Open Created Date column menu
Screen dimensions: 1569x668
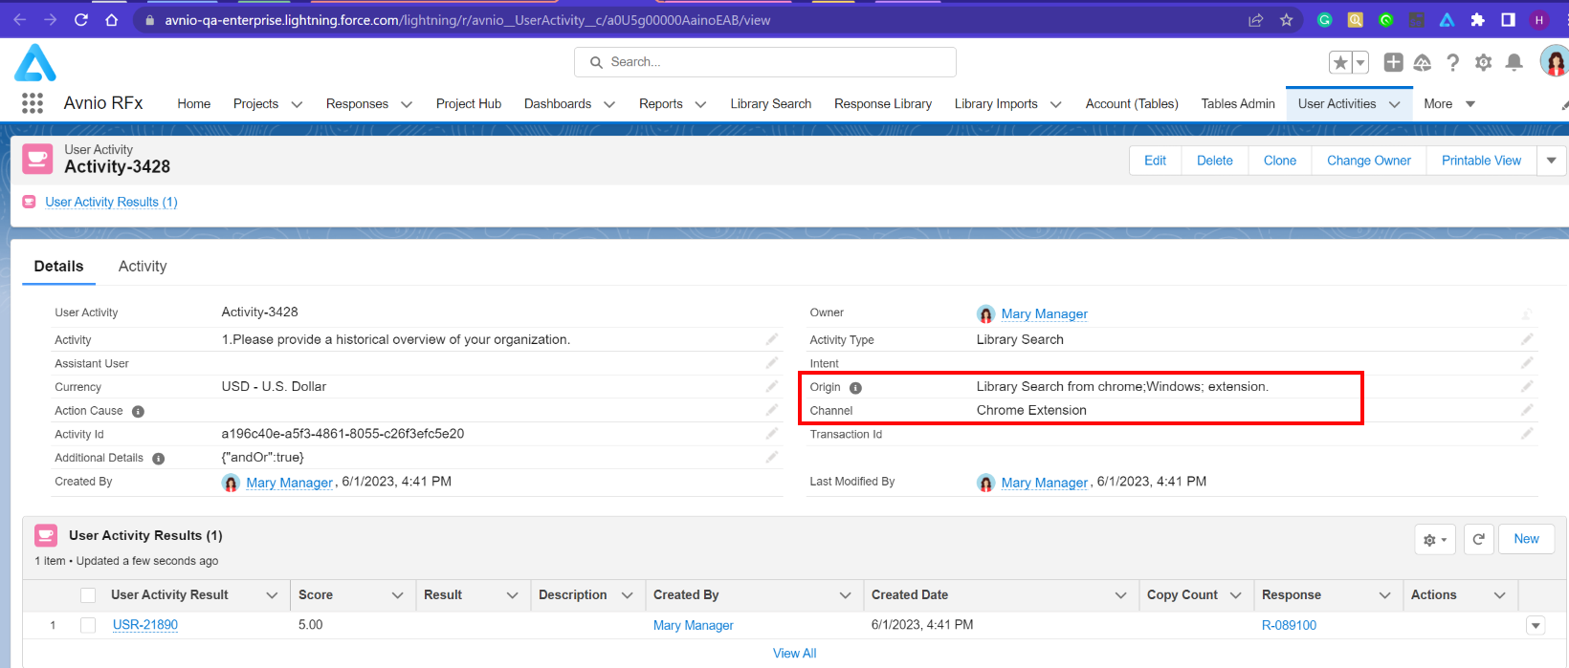(x=1120, y=595)
